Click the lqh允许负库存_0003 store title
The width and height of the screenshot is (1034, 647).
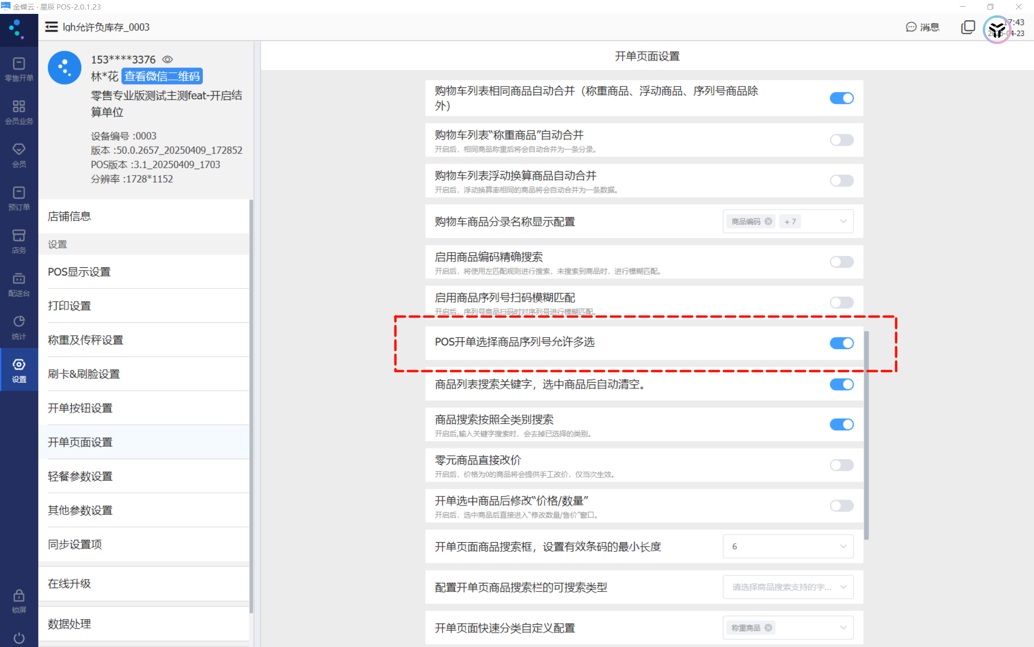click(x=106, y=27)
